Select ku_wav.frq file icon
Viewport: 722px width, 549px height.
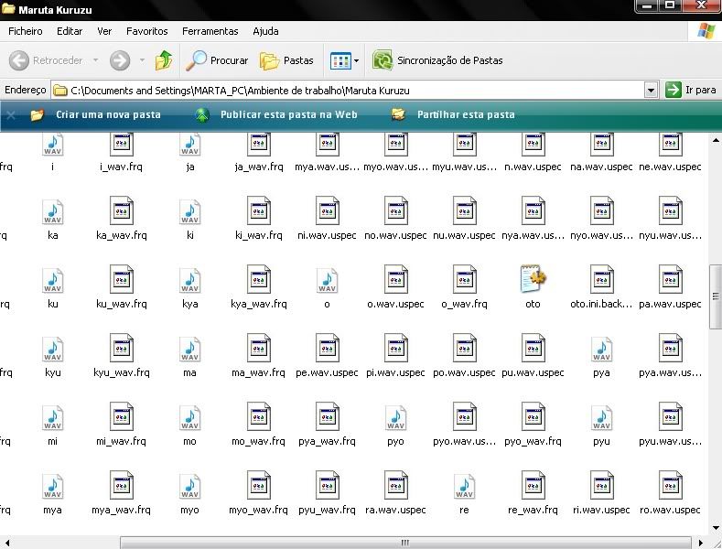point(122,279)
